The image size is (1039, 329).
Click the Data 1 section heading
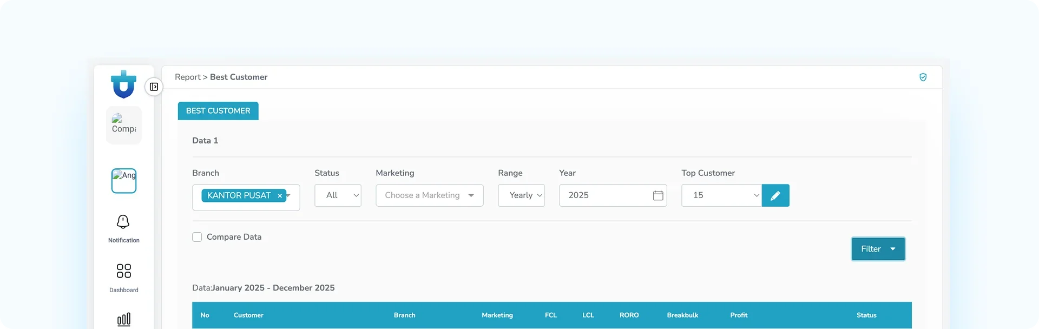205,141
